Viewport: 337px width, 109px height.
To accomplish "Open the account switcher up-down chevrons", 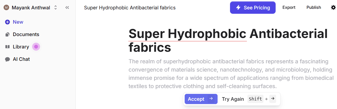I will point(56,8).
